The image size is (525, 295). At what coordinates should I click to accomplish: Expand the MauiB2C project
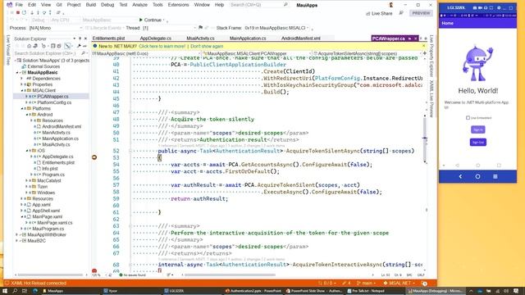17,241
